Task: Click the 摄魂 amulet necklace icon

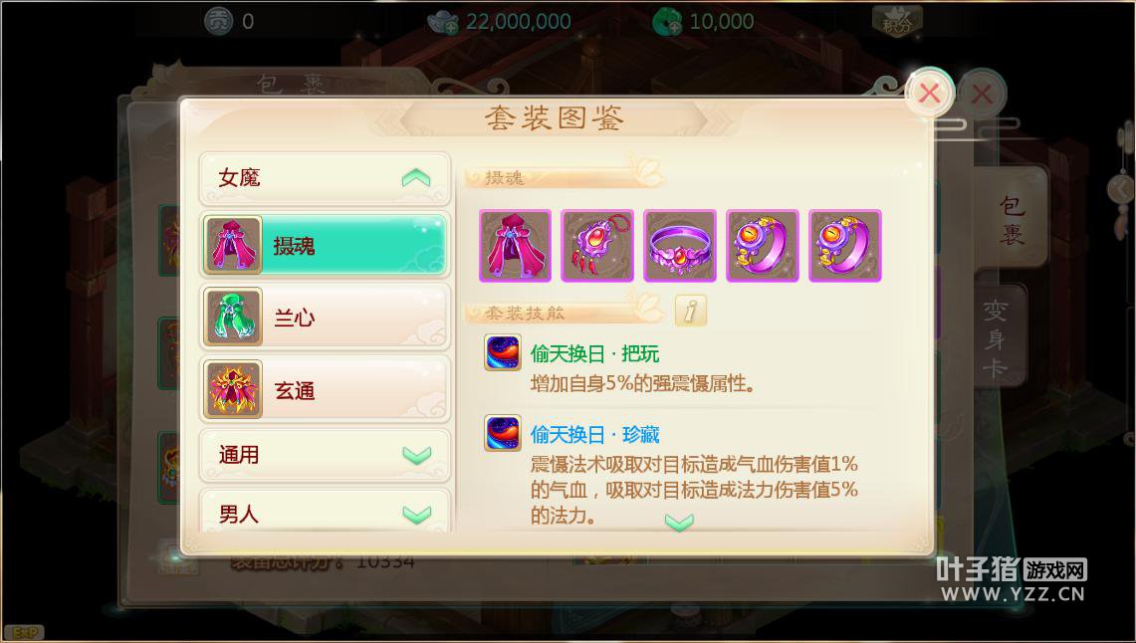Action: point(597,246)
